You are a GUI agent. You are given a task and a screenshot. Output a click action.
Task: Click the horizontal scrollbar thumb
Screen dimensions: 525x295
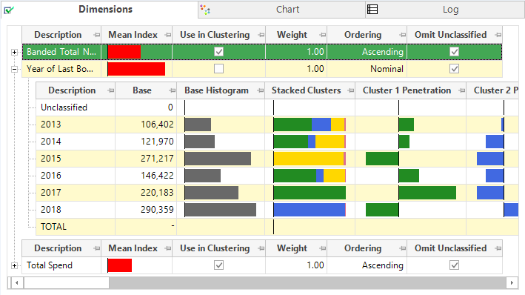point(67,283)
